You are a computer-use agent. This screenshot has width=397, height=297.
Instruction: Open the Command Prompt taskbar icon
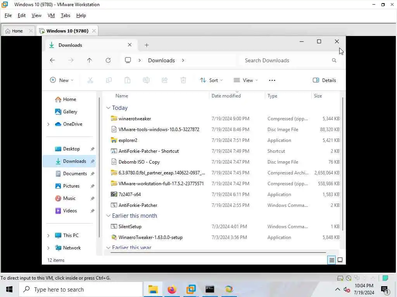210,289
